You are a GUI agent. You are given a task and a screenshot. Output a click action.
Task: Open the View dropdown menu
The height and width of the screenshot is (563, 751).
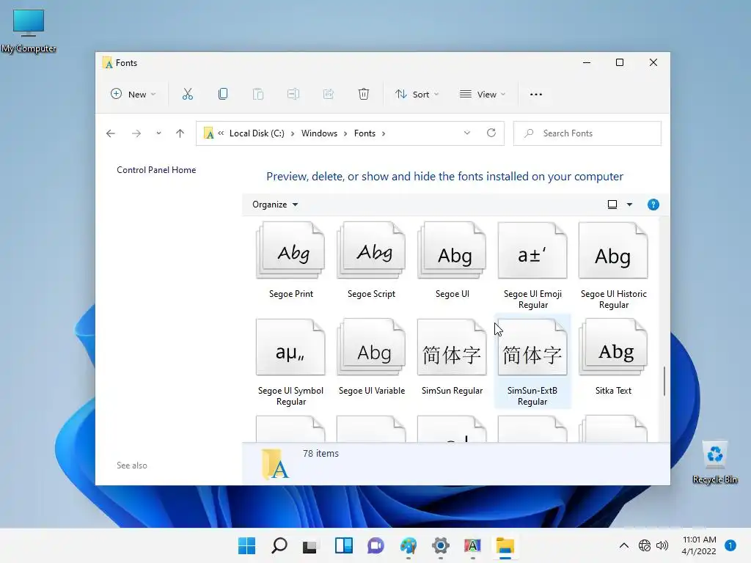[x=483, y=95]
